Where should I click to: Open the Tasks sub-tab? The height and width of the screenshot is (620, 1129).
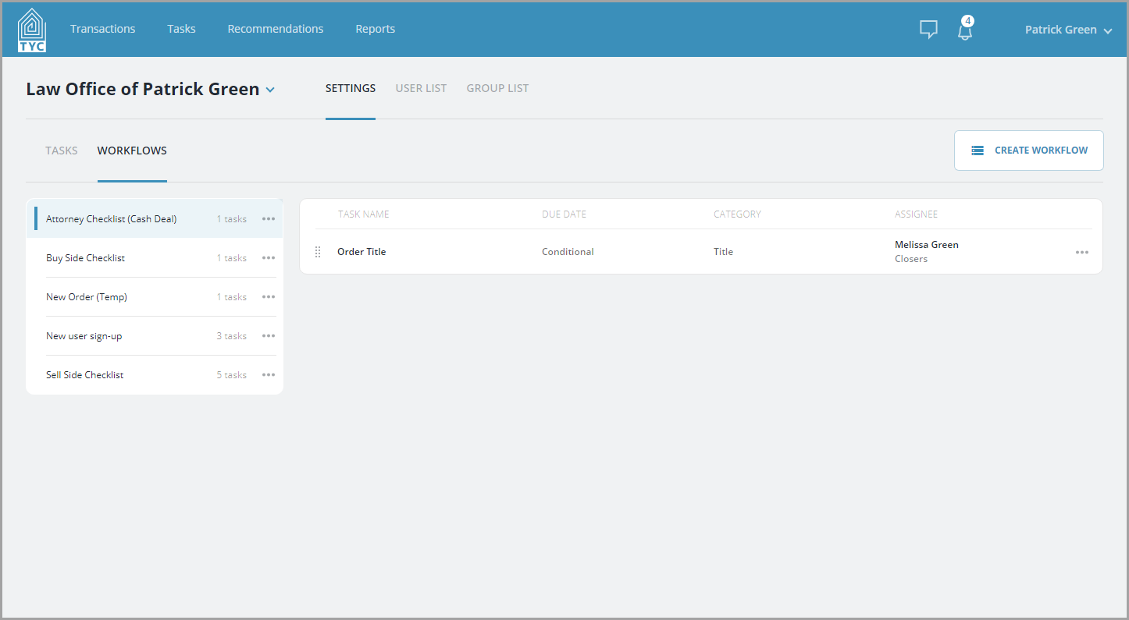click(x=62, y=151)
